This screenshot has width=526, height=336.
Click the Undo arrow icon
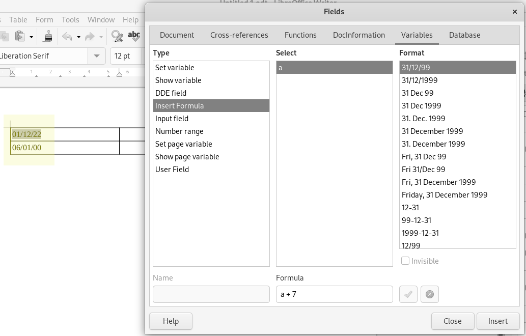[x=67, y=36]
